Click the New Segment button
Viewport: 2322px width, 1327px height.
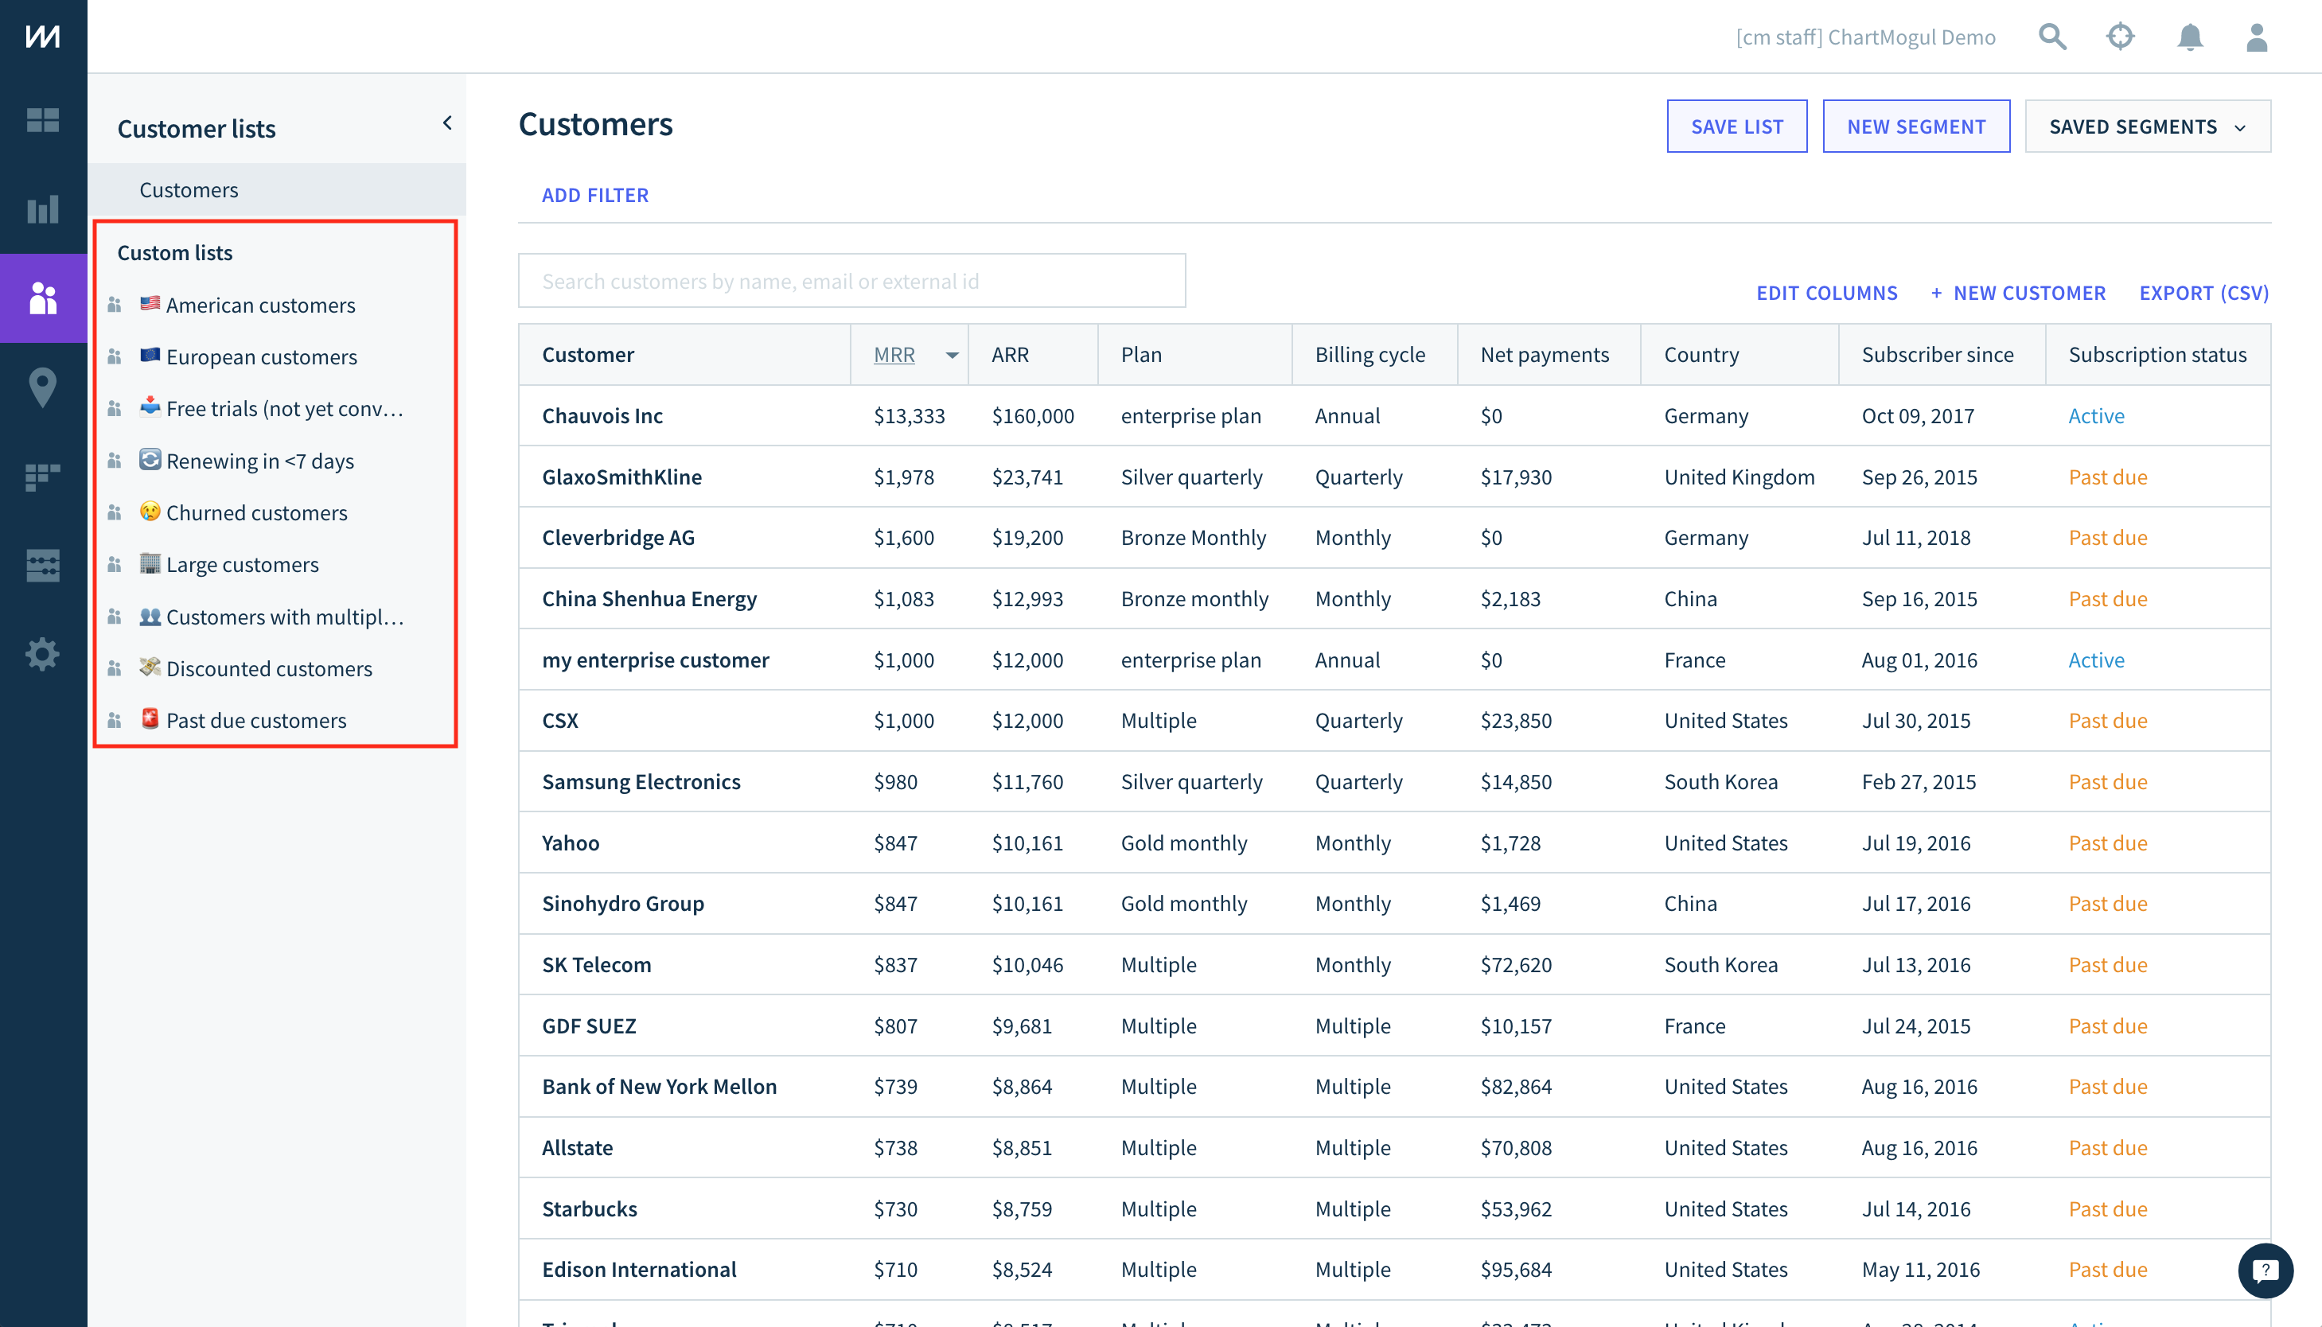pos(1915,126)
